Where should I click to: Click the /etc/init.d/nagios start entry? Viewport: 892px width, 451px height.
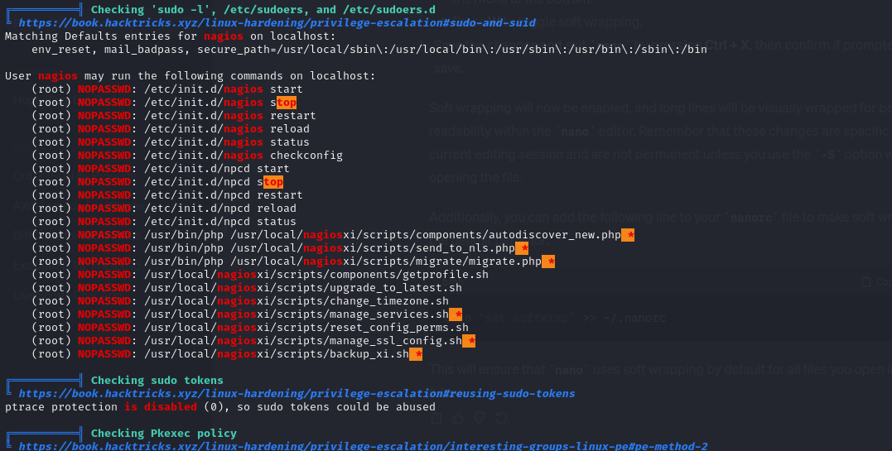tap(167, 89)
